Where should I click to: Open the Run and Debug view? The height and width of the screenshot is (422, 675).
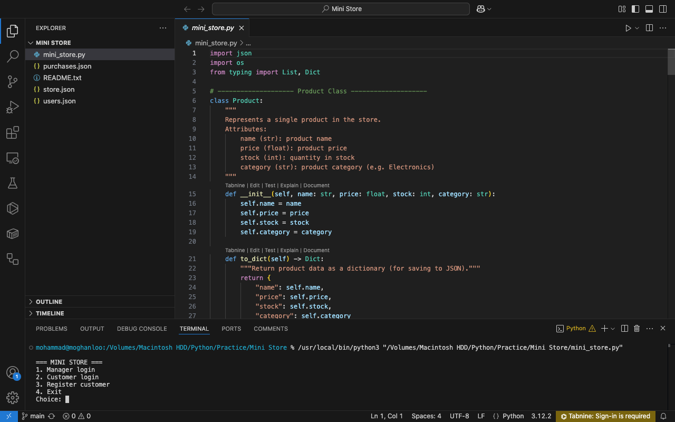click(13, 107)
